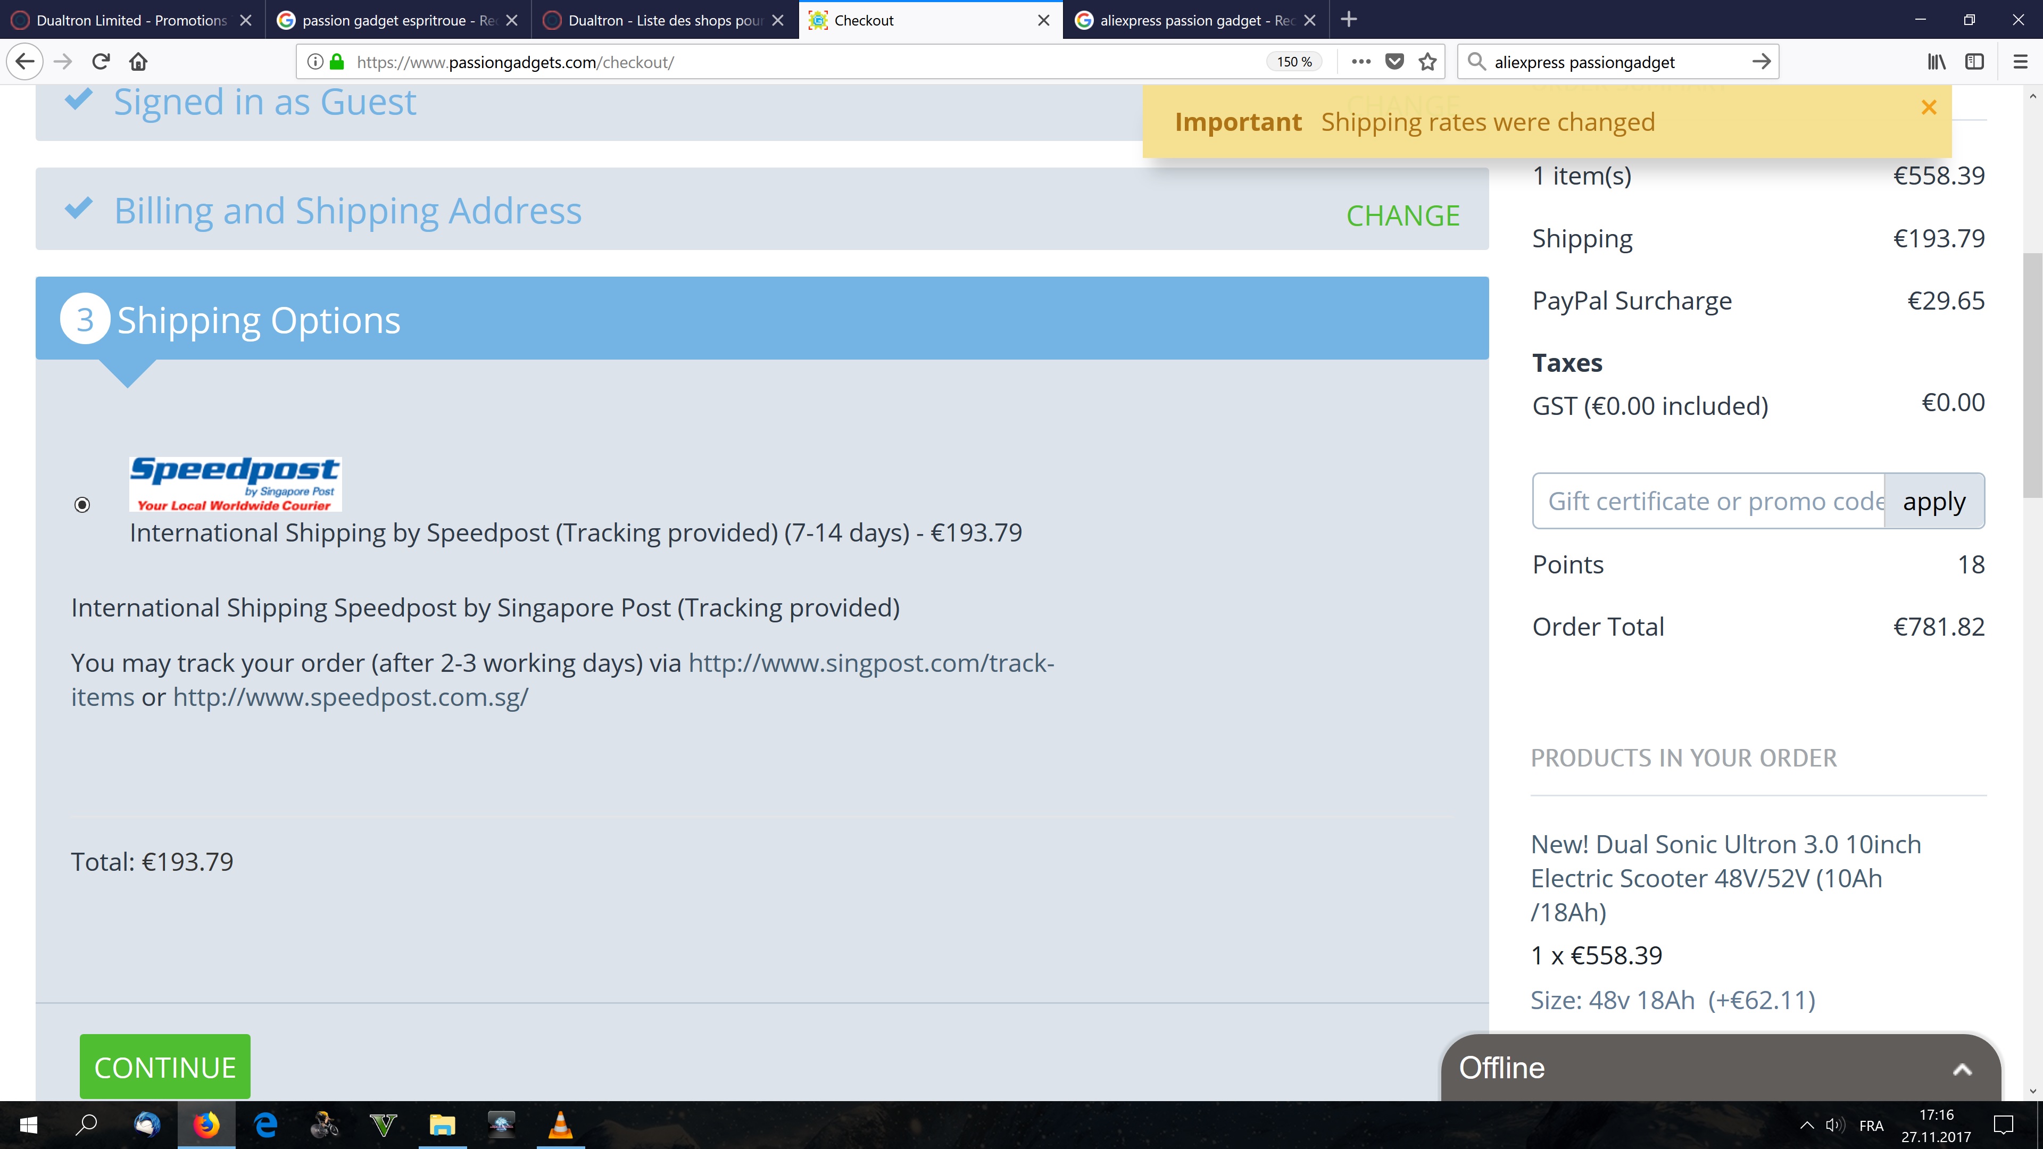2043x1149 pixels.
Task: Click the Order Total €781.82 amount
Action: click(x=1939, y=627)
